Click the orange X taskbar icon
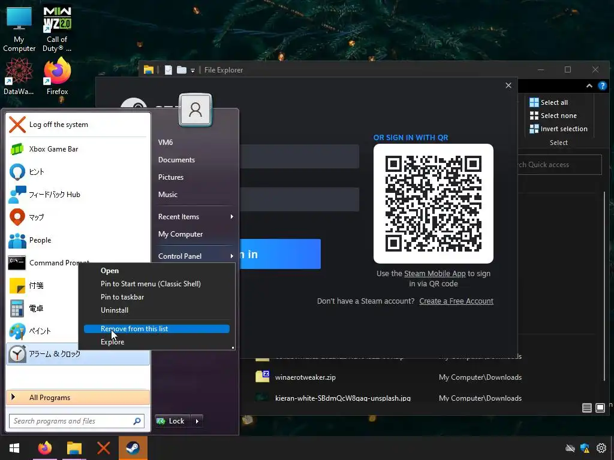The image size is (614, 460). pyautogui.click(x=103, y=448)
